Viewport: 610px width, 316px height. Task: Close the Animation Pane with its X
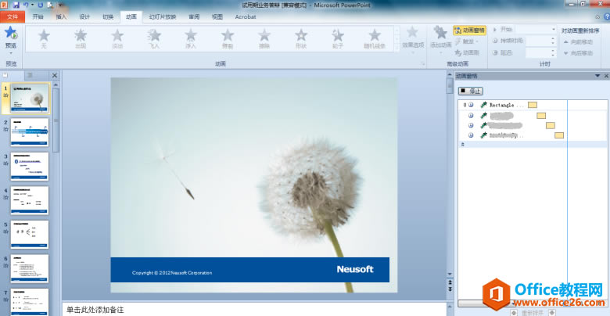[606, 76]
